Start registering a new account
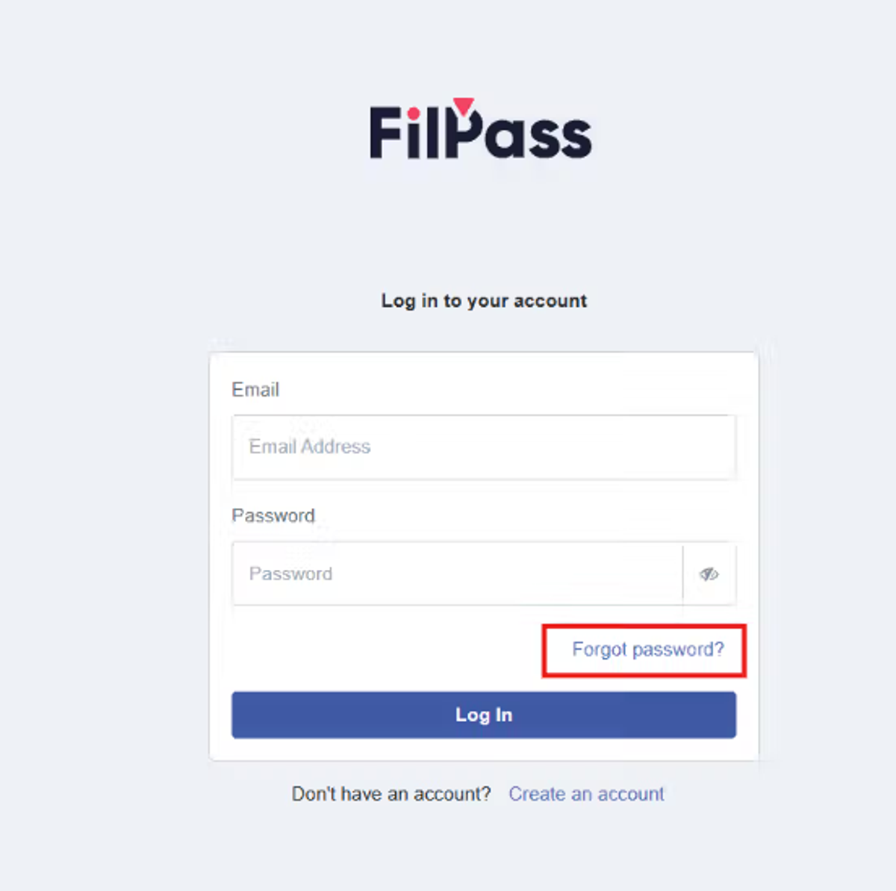 click(x=585, y=794)
